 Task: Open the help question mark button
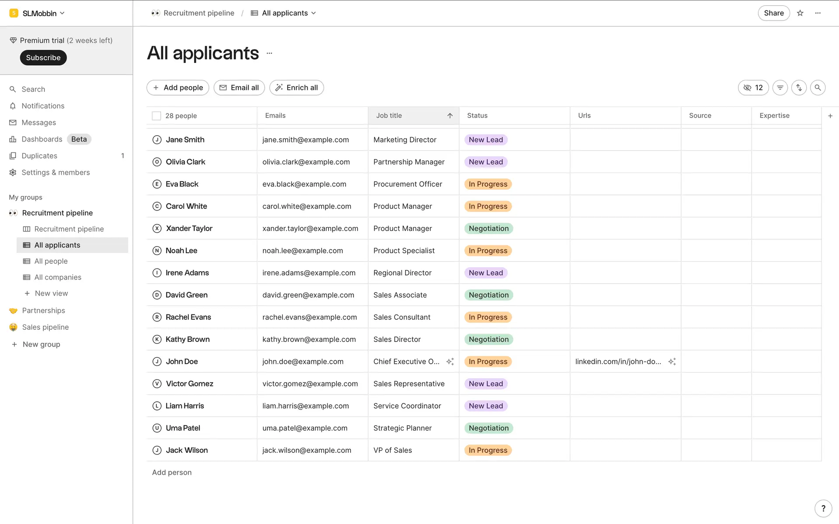click(x=823, y=508)
